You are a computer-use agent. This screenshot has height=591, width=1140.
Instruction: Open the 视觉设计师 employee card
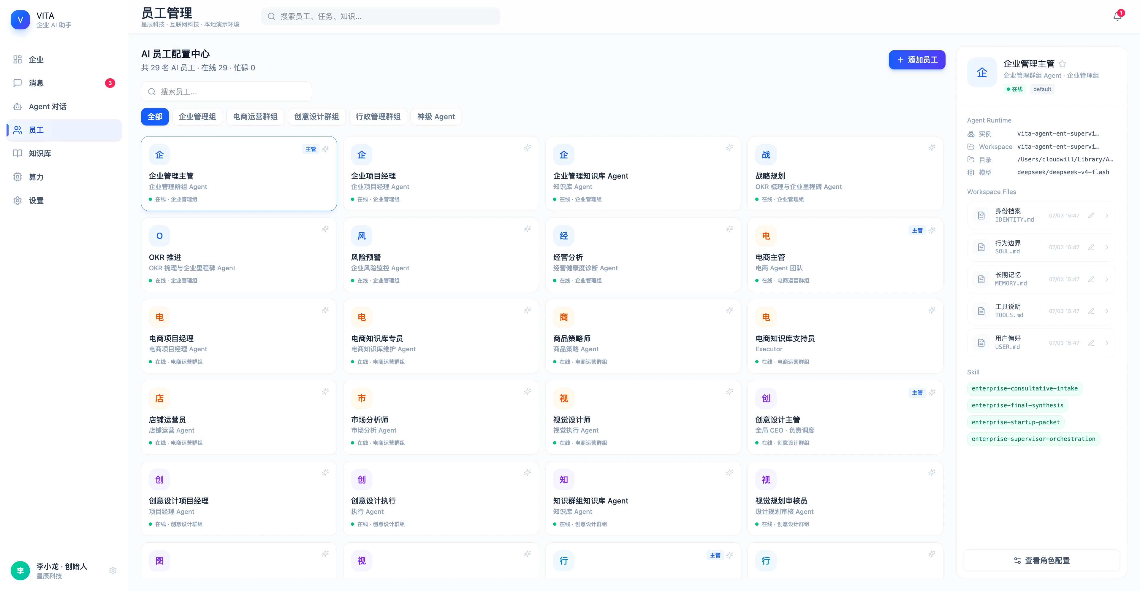click(643, 417)
